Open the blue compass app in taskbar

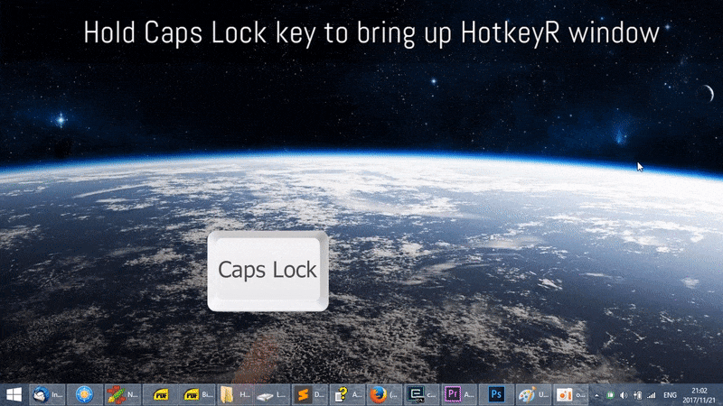click(84, 394)
